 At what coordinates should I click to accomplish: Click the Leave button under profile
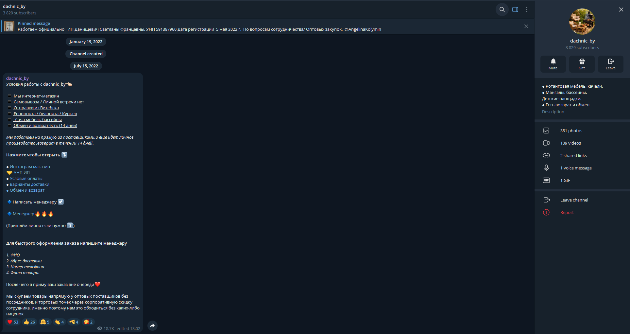tap(611, 64)
